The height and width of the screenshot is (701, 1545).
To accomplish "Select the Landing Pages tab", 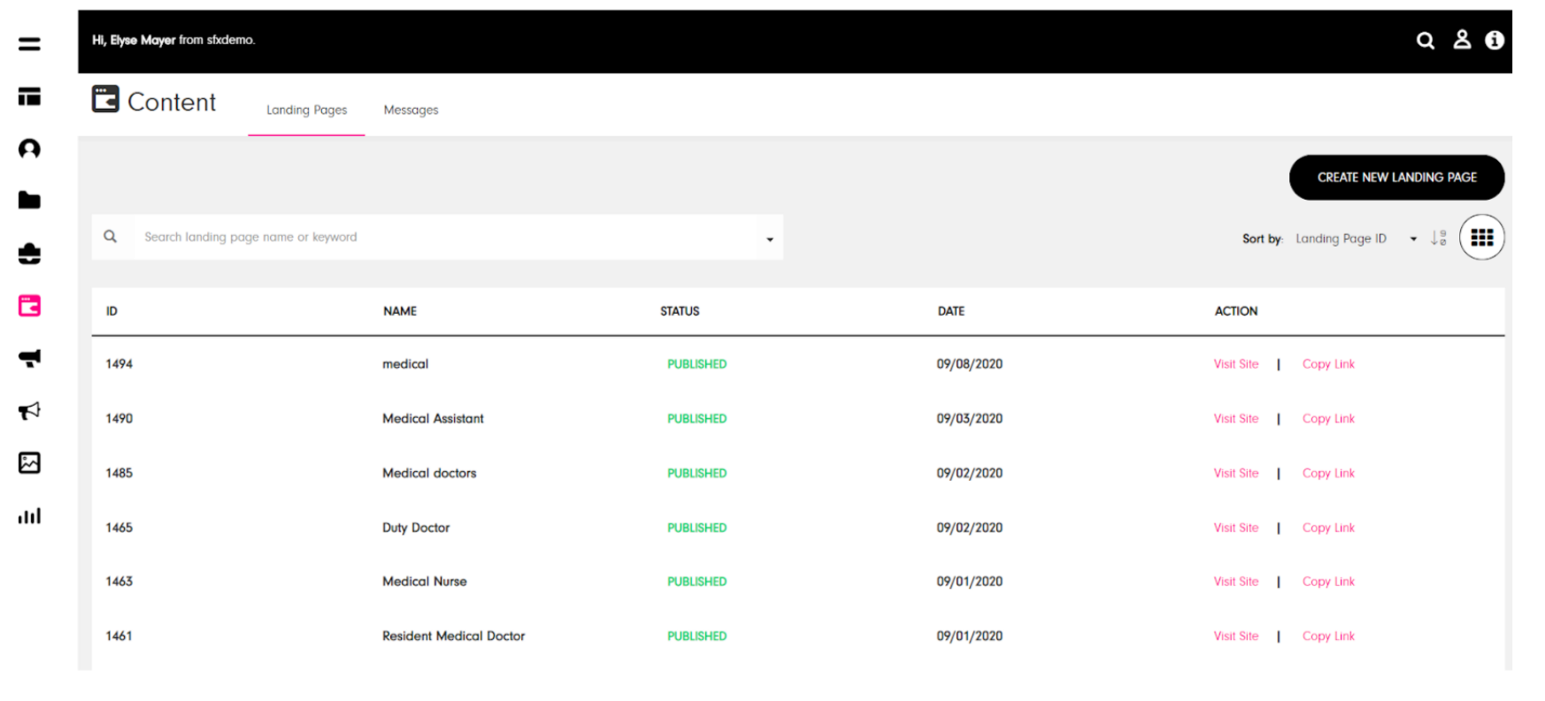I will [306, 110].
